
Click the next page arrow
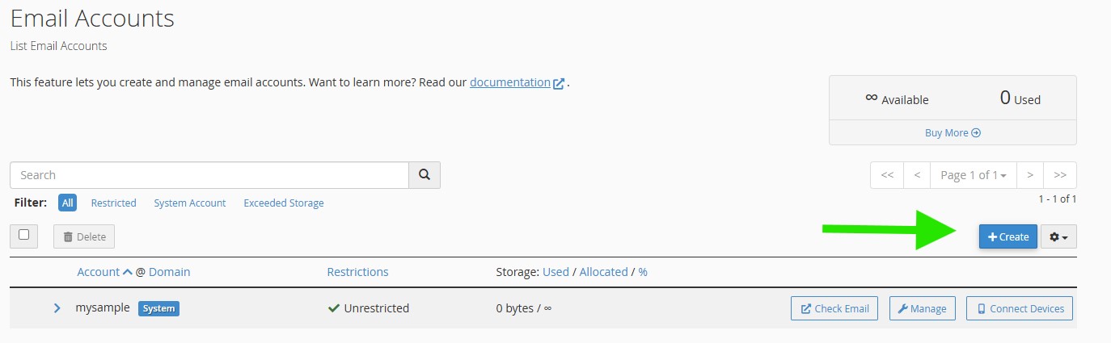(x=1029, y=175)
